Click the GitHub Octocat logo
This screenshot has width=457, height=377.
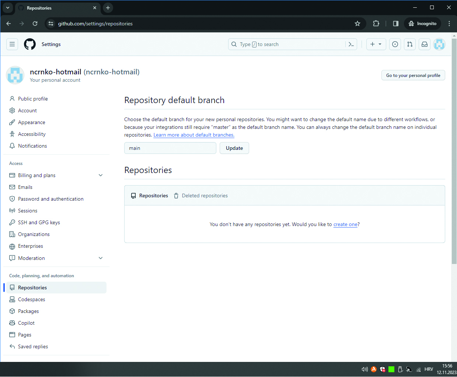tap(30, 44)
